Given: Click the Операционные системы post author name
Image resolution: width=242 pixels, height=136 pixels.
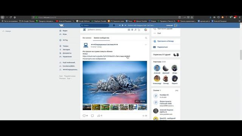Looking at the screenshot, I should (104, 45).
